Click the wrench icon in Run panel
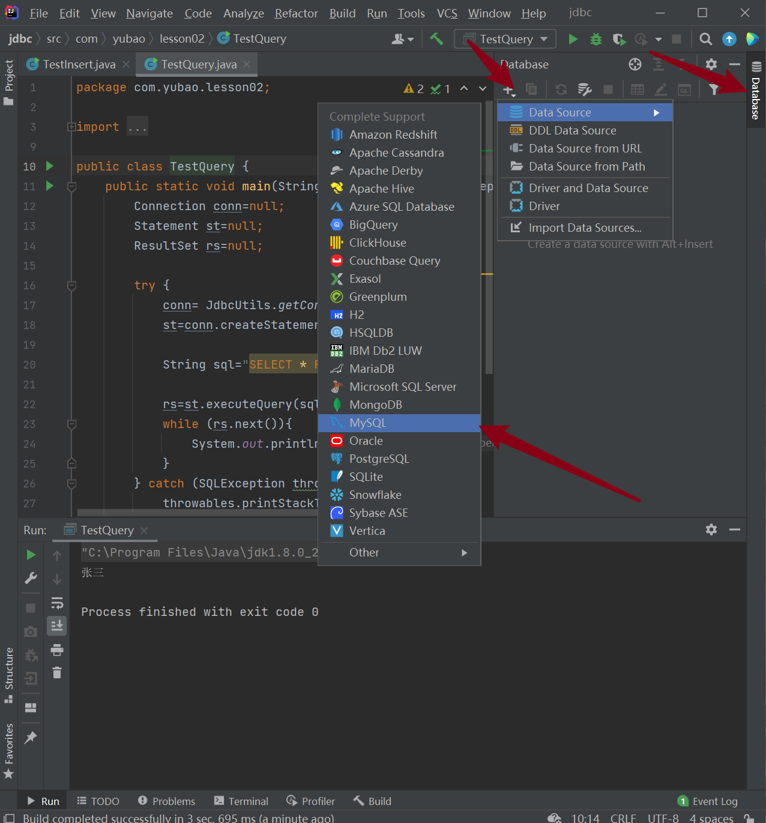 [31, 578]
